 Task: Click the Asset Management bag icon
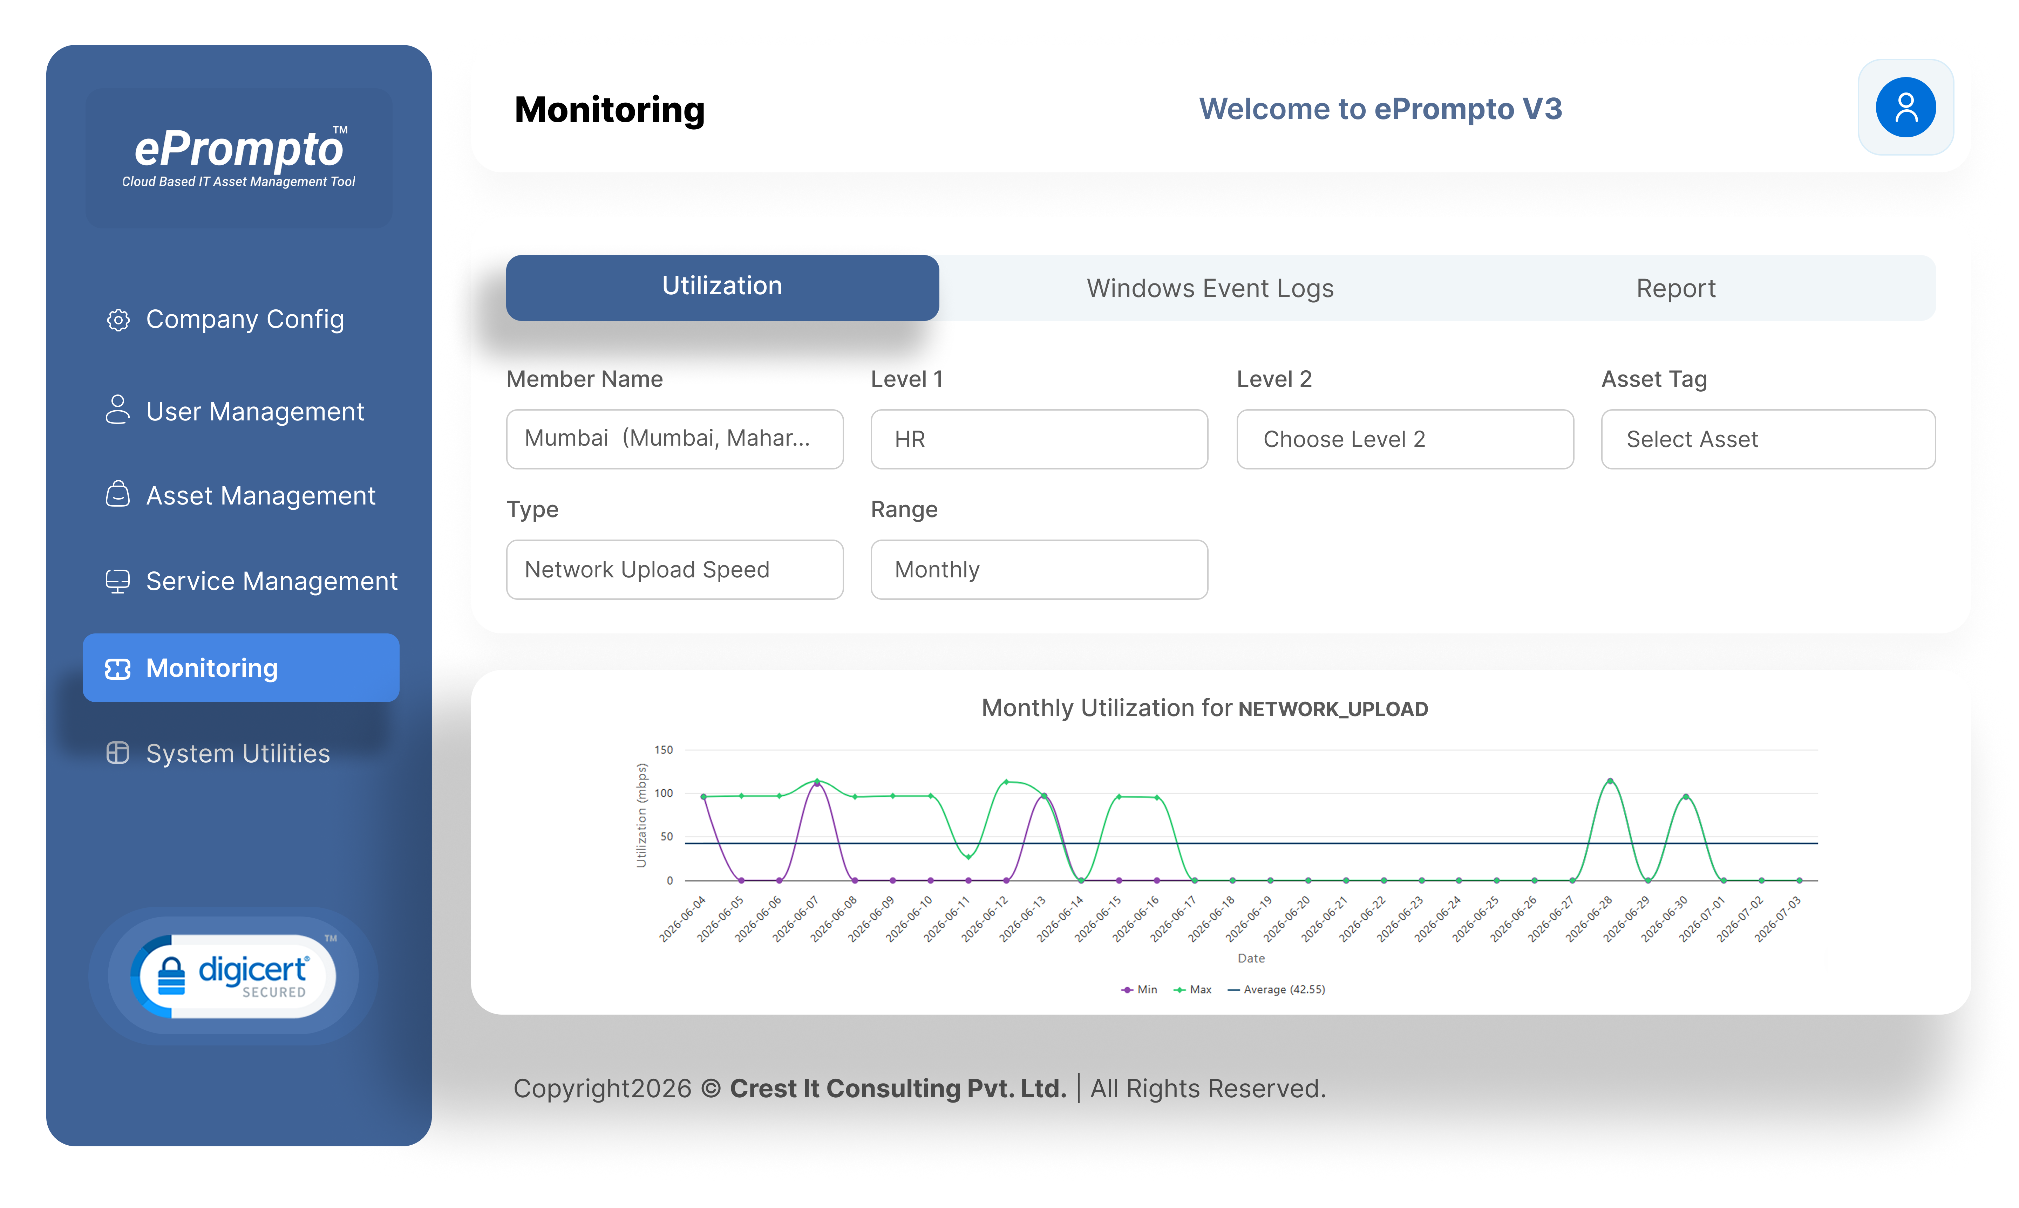(118, 494)
